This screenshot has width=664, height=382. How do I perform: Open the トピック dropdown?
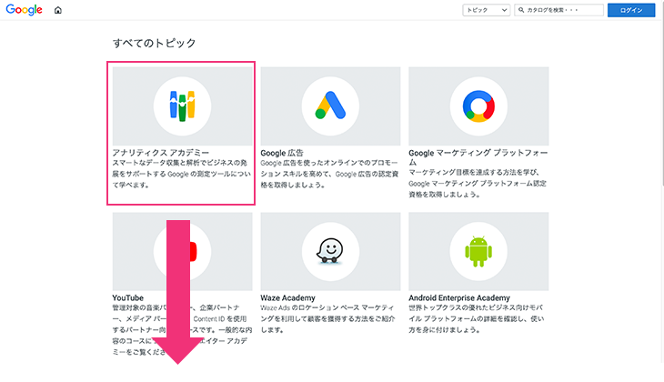[486, 10]
